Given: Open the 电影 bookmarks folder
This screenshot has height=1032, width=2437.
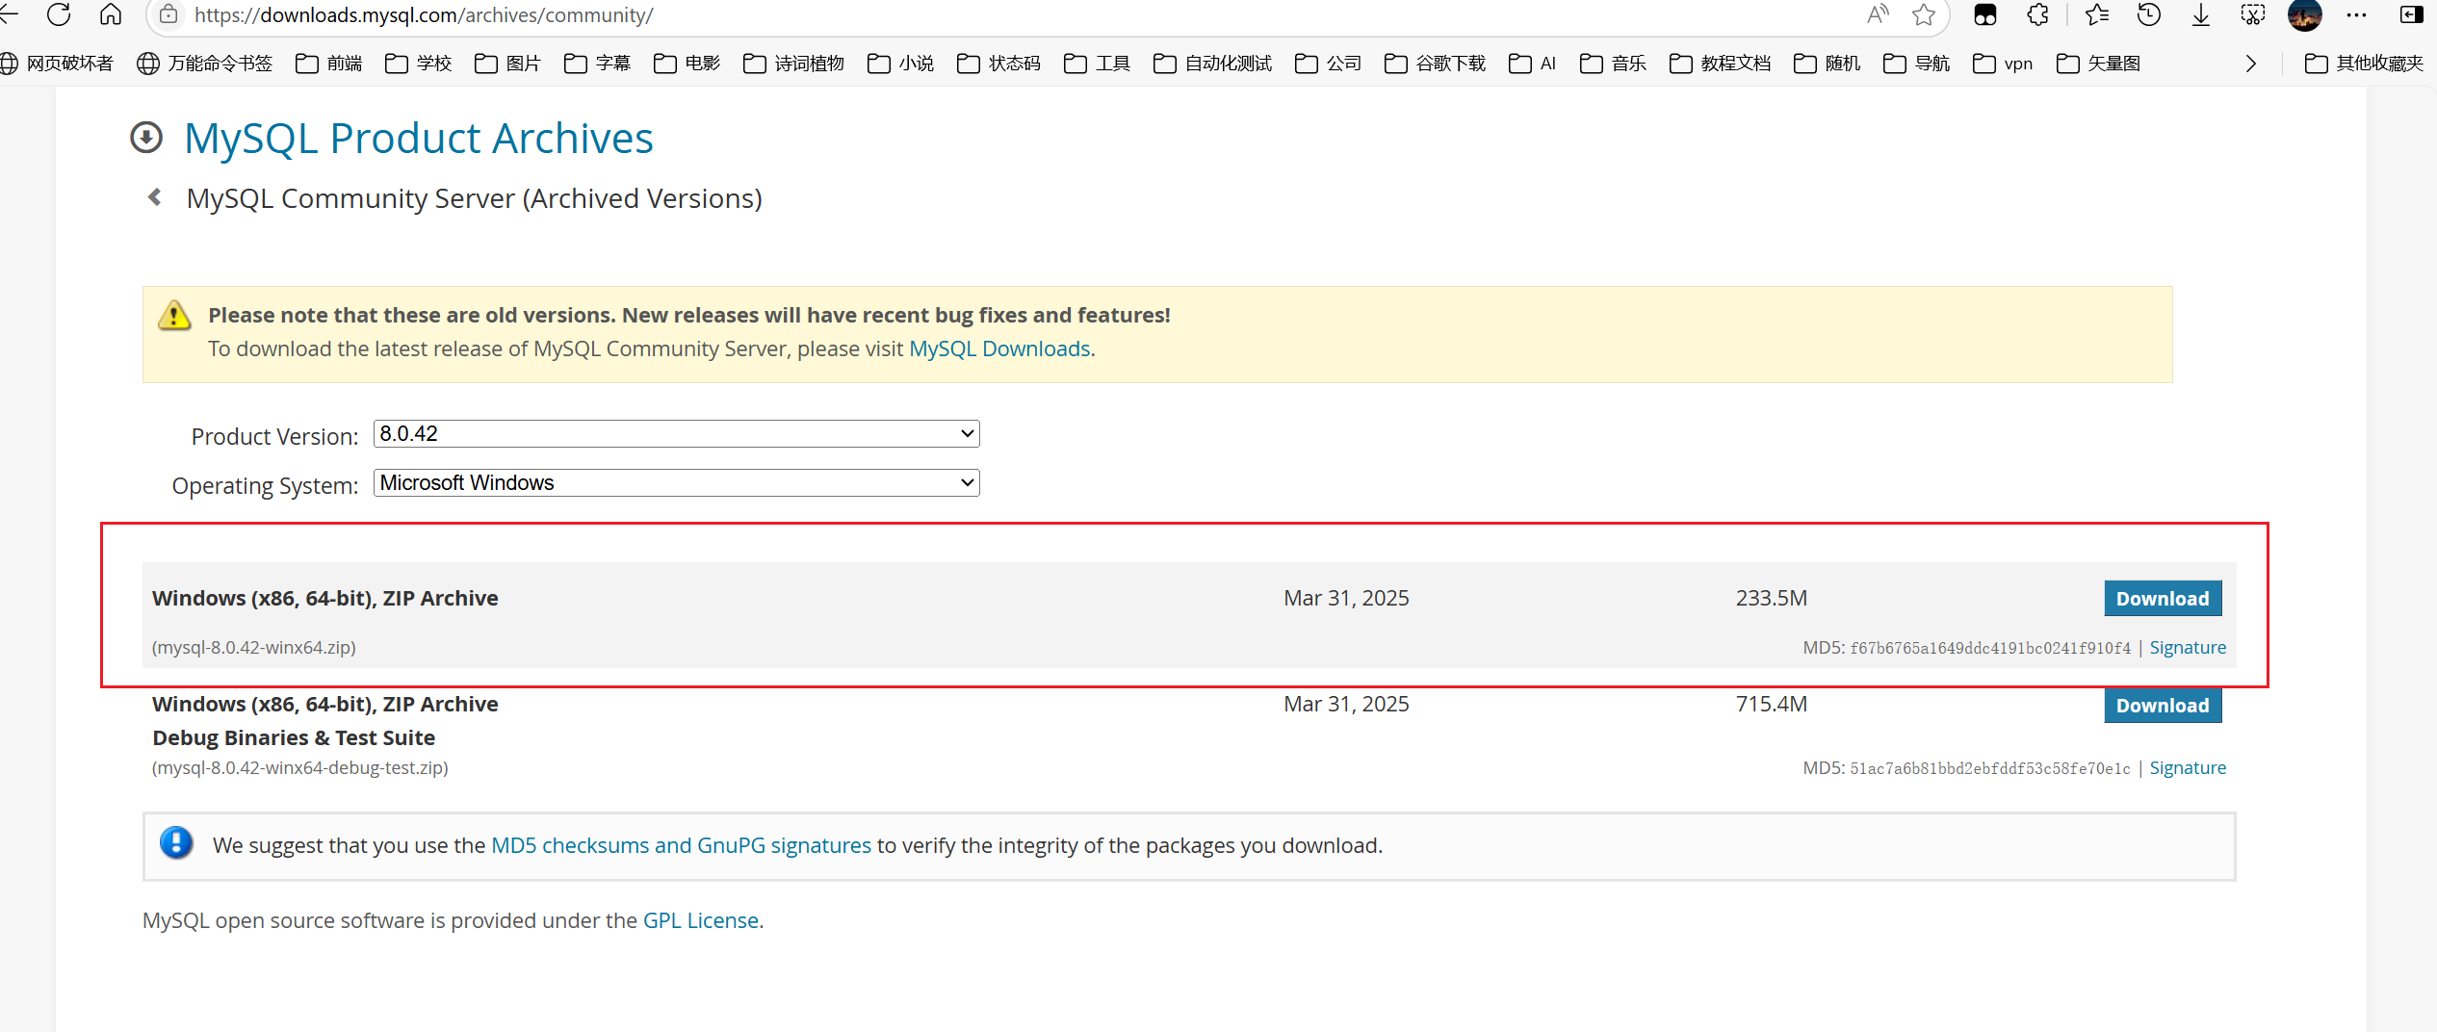Looking at the screenshot, I should click(687, 64).
